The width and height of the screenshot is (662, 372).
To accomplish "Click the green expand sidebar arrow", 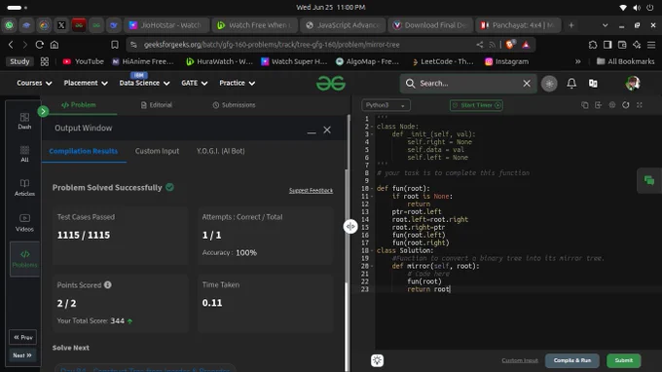I will [x=43, y=111].
